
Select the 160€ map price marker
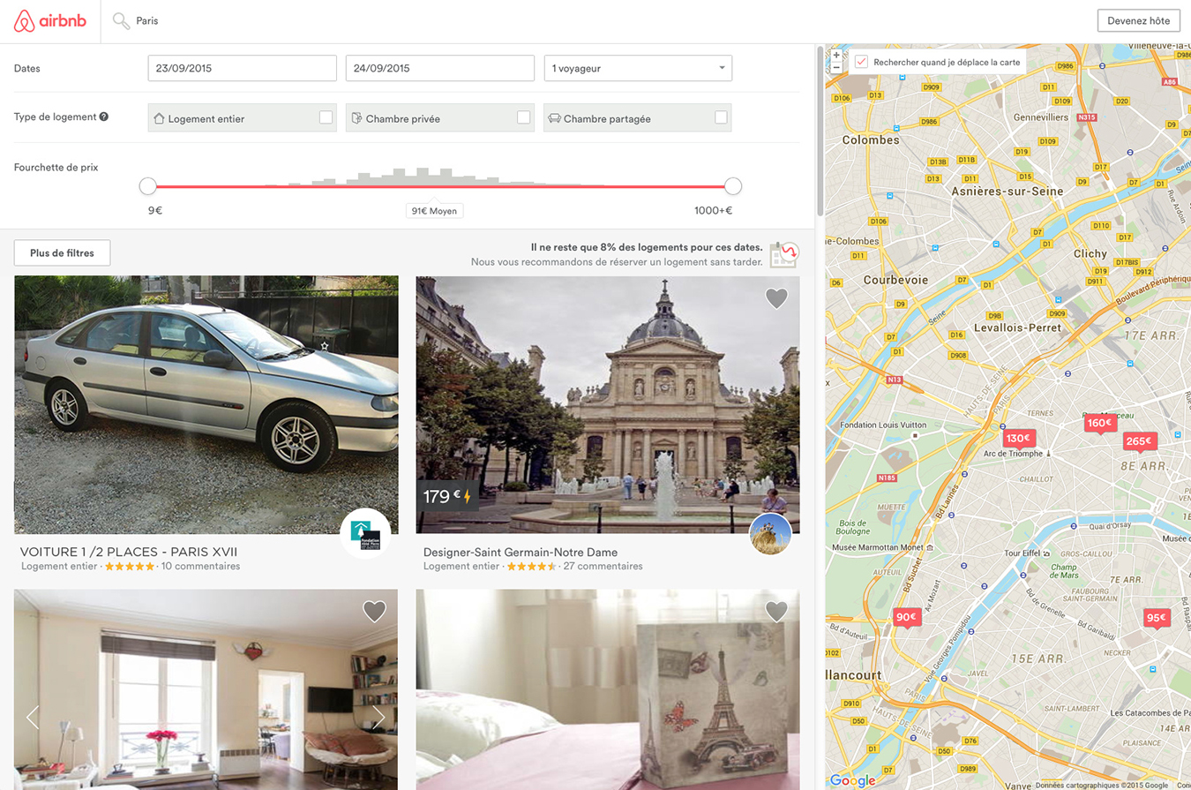[x=1099, y=424]
